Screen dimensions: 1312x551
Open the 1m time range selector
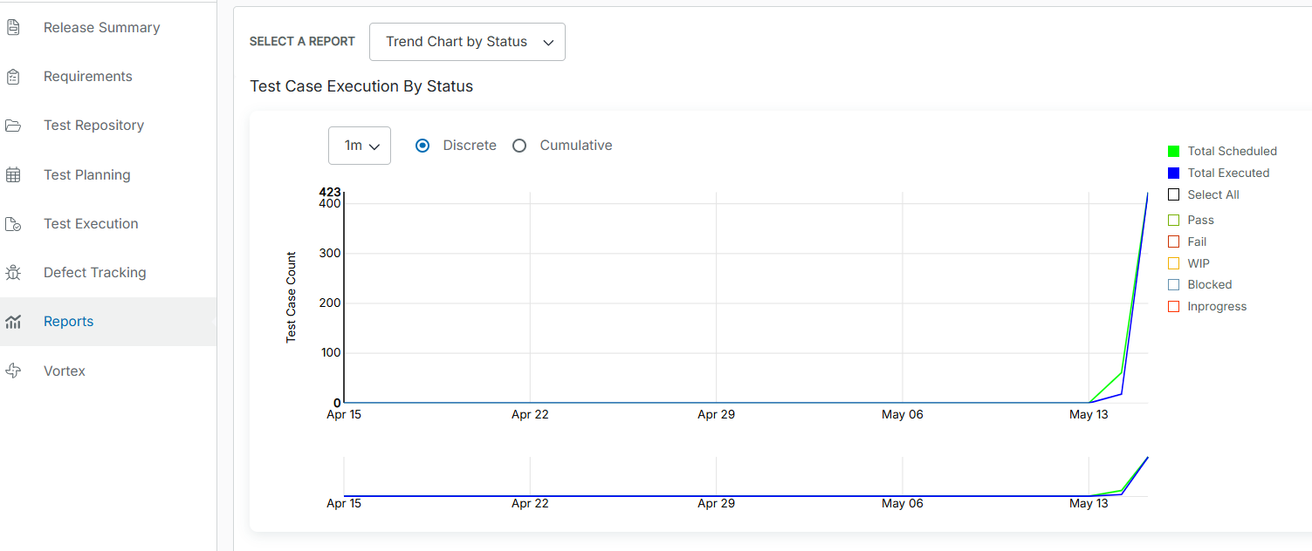pyautogui.click(x=359, y=145)
